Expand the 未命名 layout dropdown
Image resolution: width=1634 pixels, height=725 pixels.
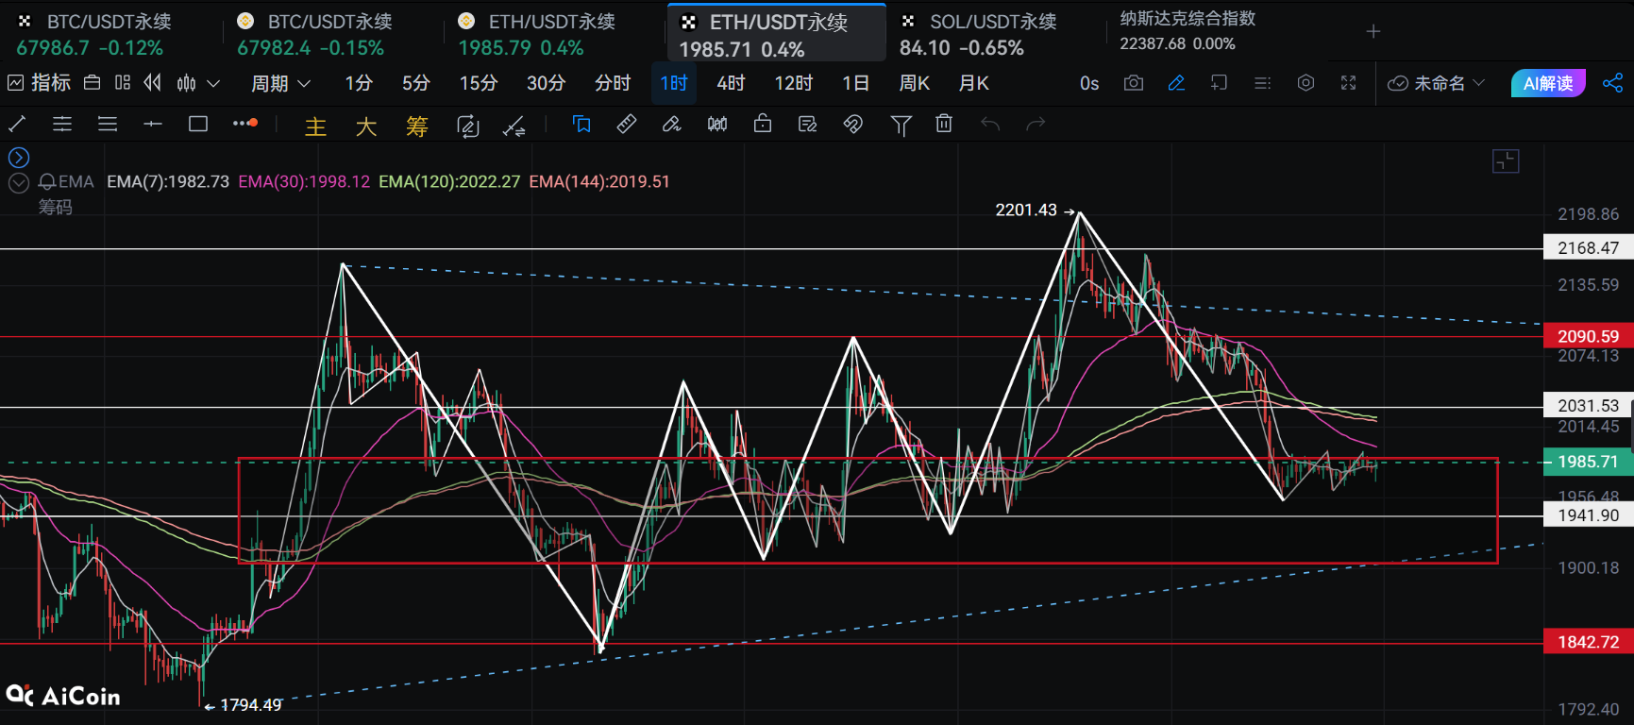(1437, 83)
